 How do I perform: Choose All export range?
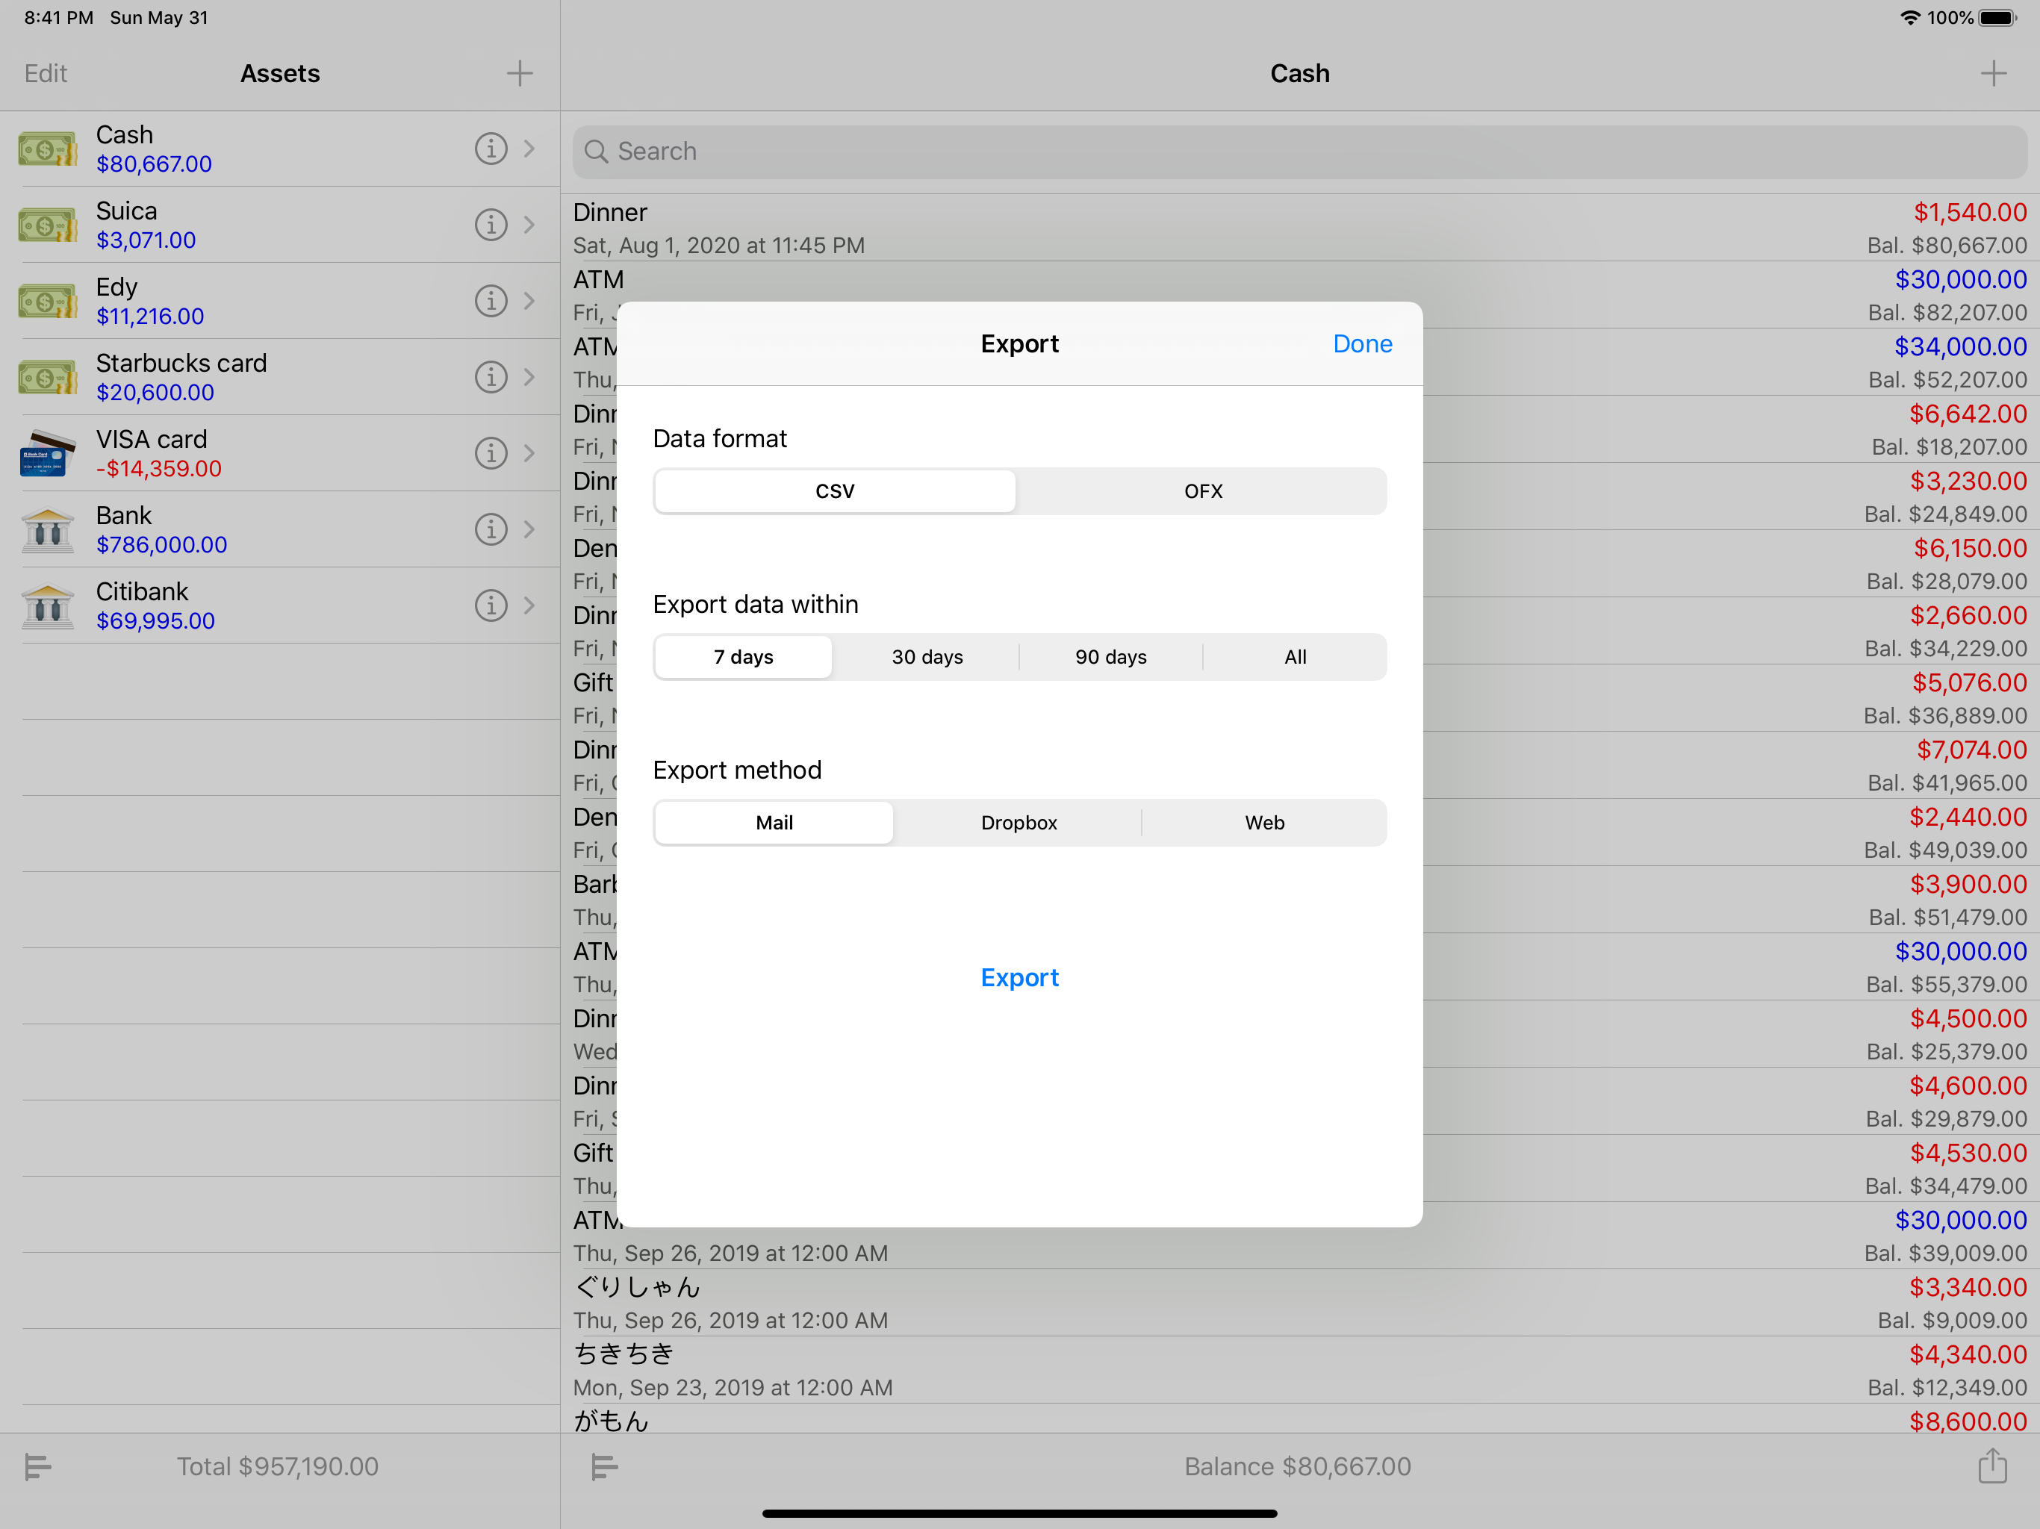1295,658
